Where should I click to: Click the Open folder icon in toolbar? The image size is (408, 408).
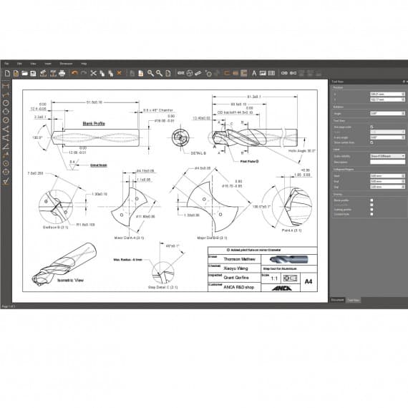25,74
